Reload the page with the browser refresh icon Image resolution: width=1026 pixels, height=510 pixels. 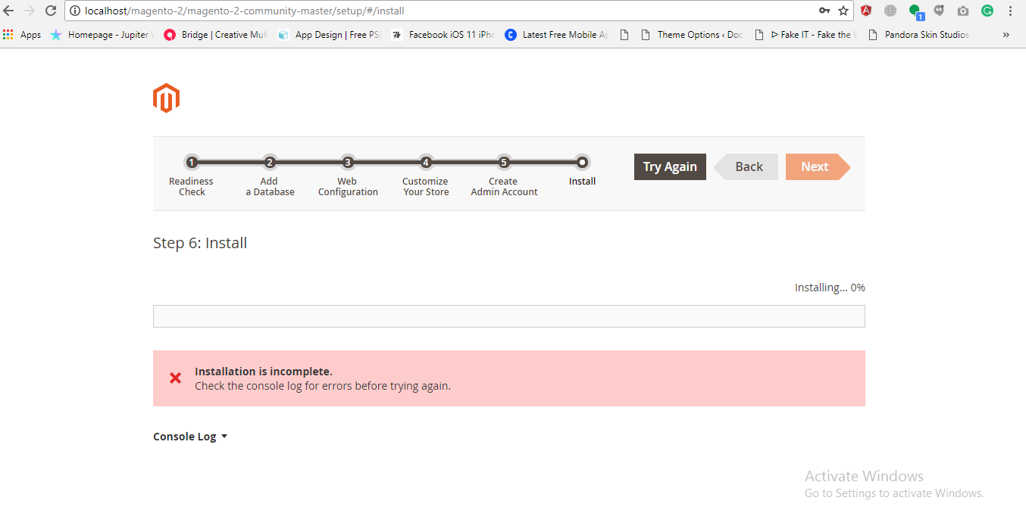click(x=51, y=11)
